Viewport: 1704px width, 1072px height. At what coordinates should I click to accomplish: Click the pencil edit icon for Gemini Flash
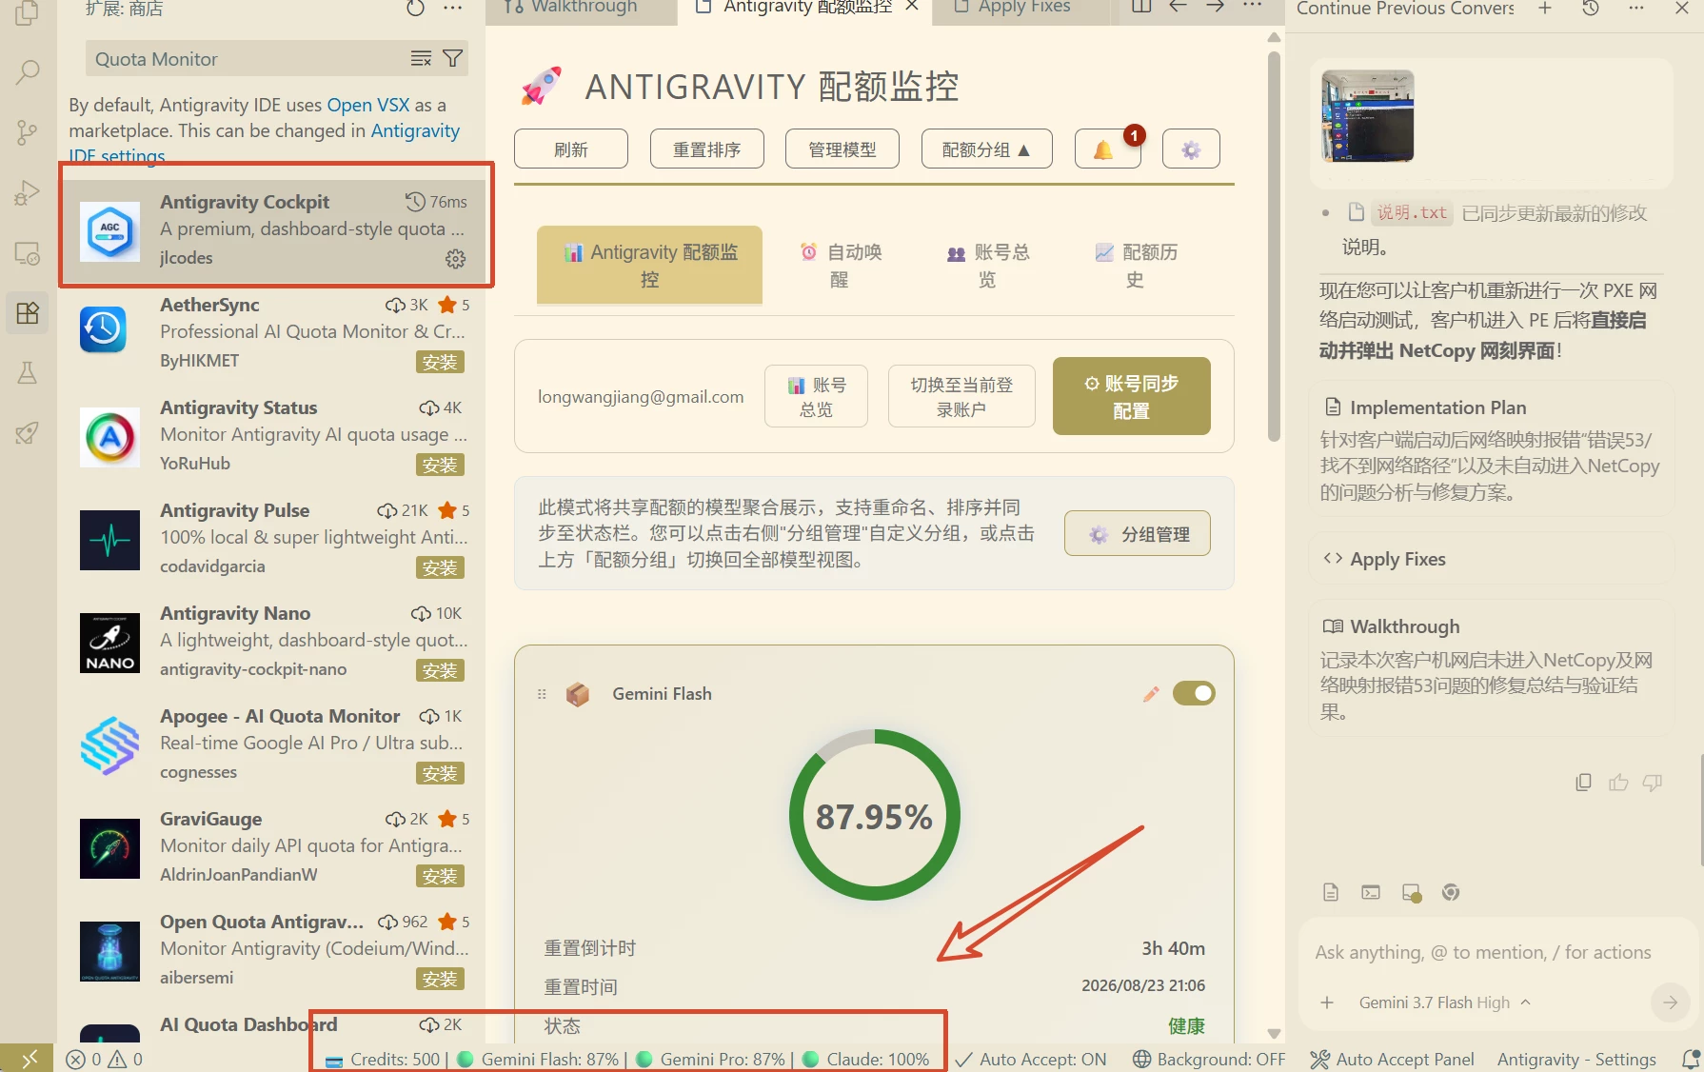(x=1151, y=694)
